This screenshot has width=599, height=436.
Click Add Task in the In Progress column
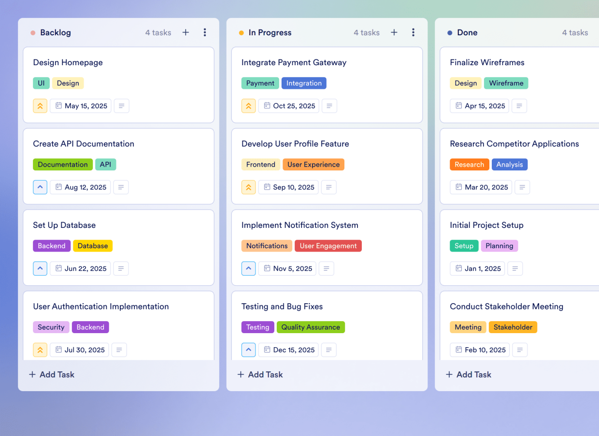click(260, 374)
